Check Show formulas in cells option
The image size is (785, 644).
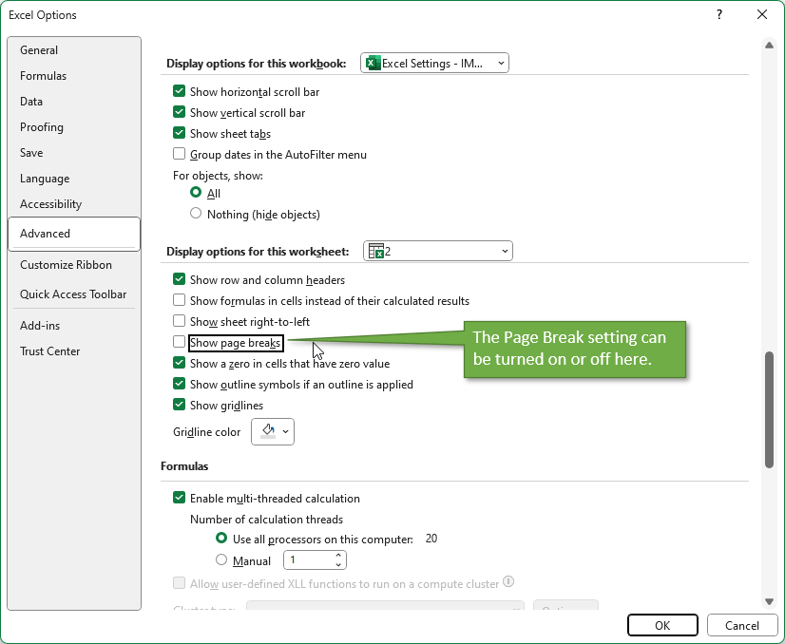pos(179,301)
